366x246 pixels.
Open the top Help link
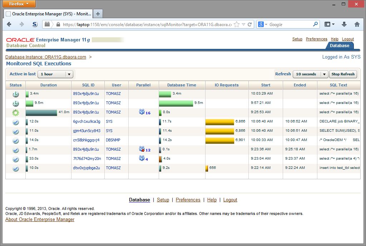click(335, 39)
